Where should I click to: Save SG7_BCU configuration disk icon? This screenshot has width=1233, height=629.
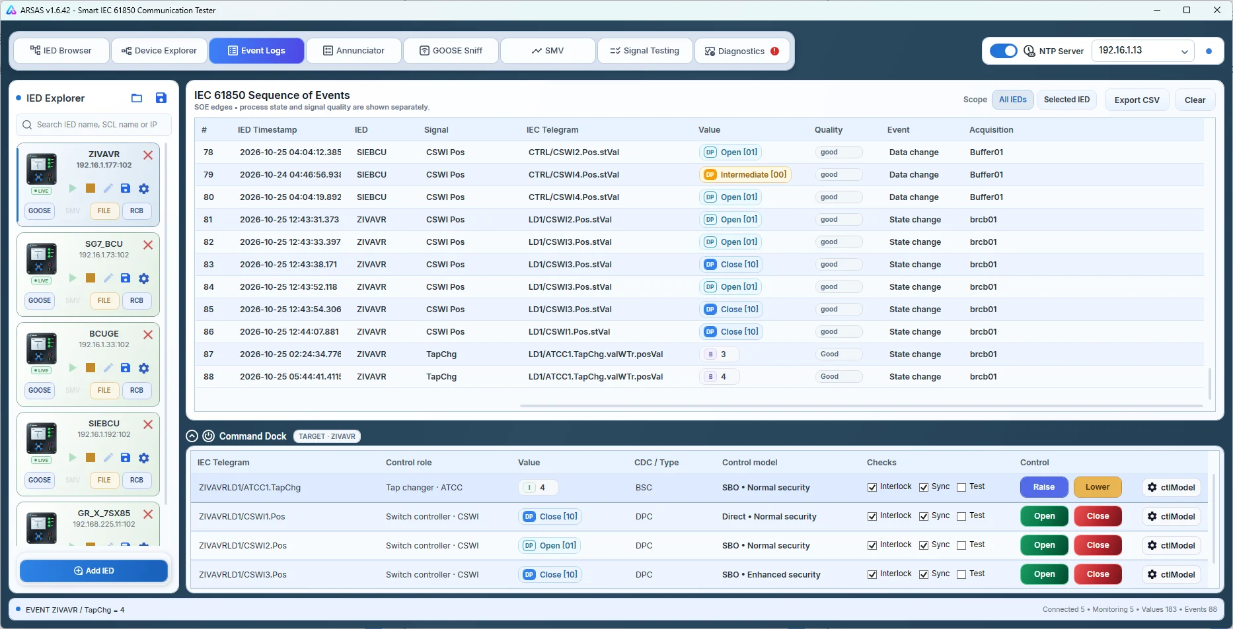coord(126,279)
